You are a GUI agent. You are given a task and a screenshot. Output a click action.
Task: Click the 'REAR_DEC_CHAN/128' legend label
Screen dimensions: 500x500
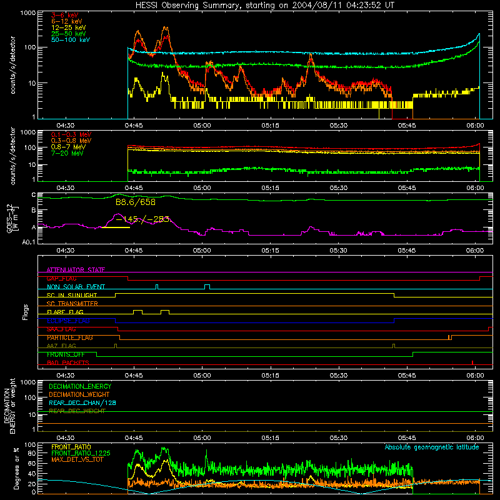(x=82, y=403)
